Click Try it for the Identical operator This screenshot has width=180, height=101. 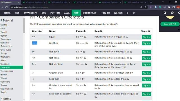coord(146,43)
